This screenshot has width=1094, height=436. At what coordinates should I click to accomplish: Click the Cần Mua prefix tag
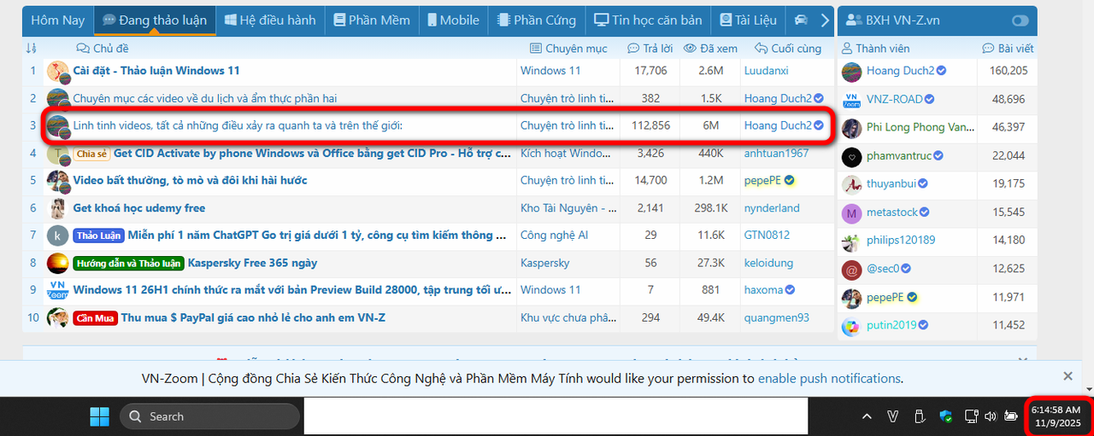(x=95, y=317)
